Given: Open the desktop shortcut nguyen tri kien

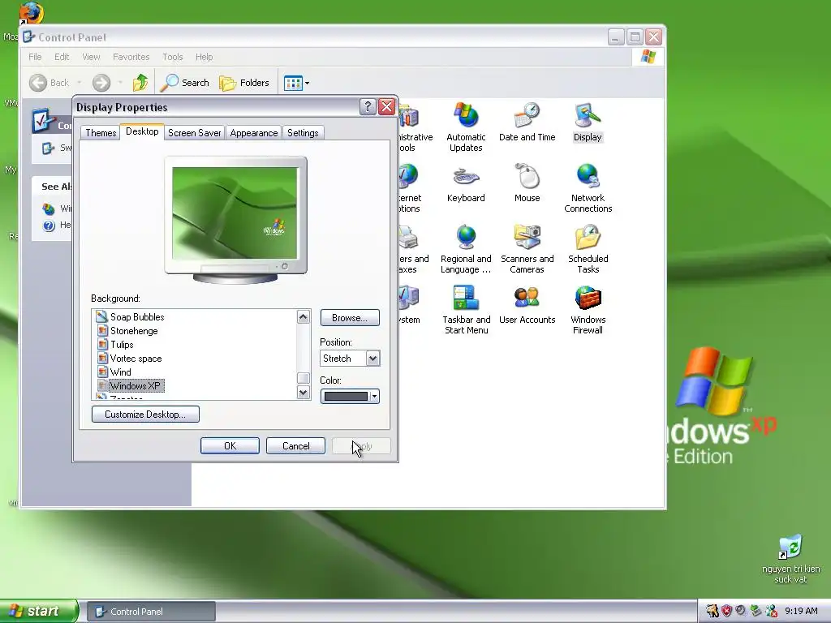Looking at the screenshot, I should click(790, 560).
